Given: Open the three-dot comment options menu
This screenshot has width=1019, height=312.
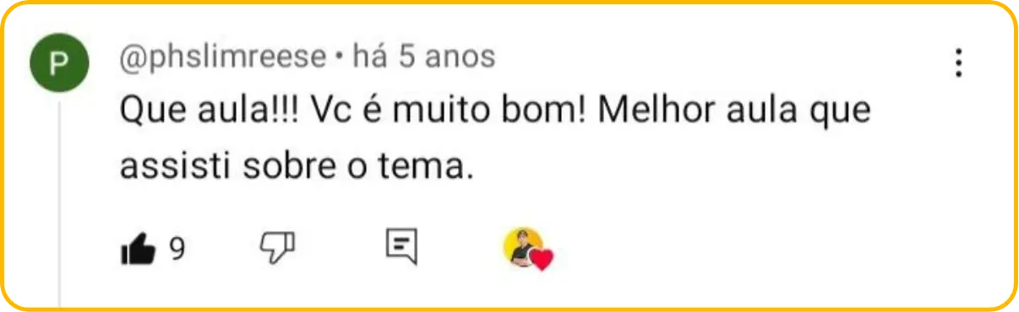Looking at the screenshot, I should (x=959, y=63).
